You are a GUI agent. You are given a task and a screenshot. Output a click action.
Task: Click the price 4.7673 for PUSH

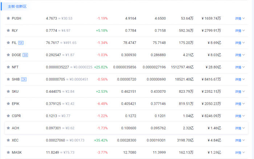pyautogui.click(x=52, y=18)
